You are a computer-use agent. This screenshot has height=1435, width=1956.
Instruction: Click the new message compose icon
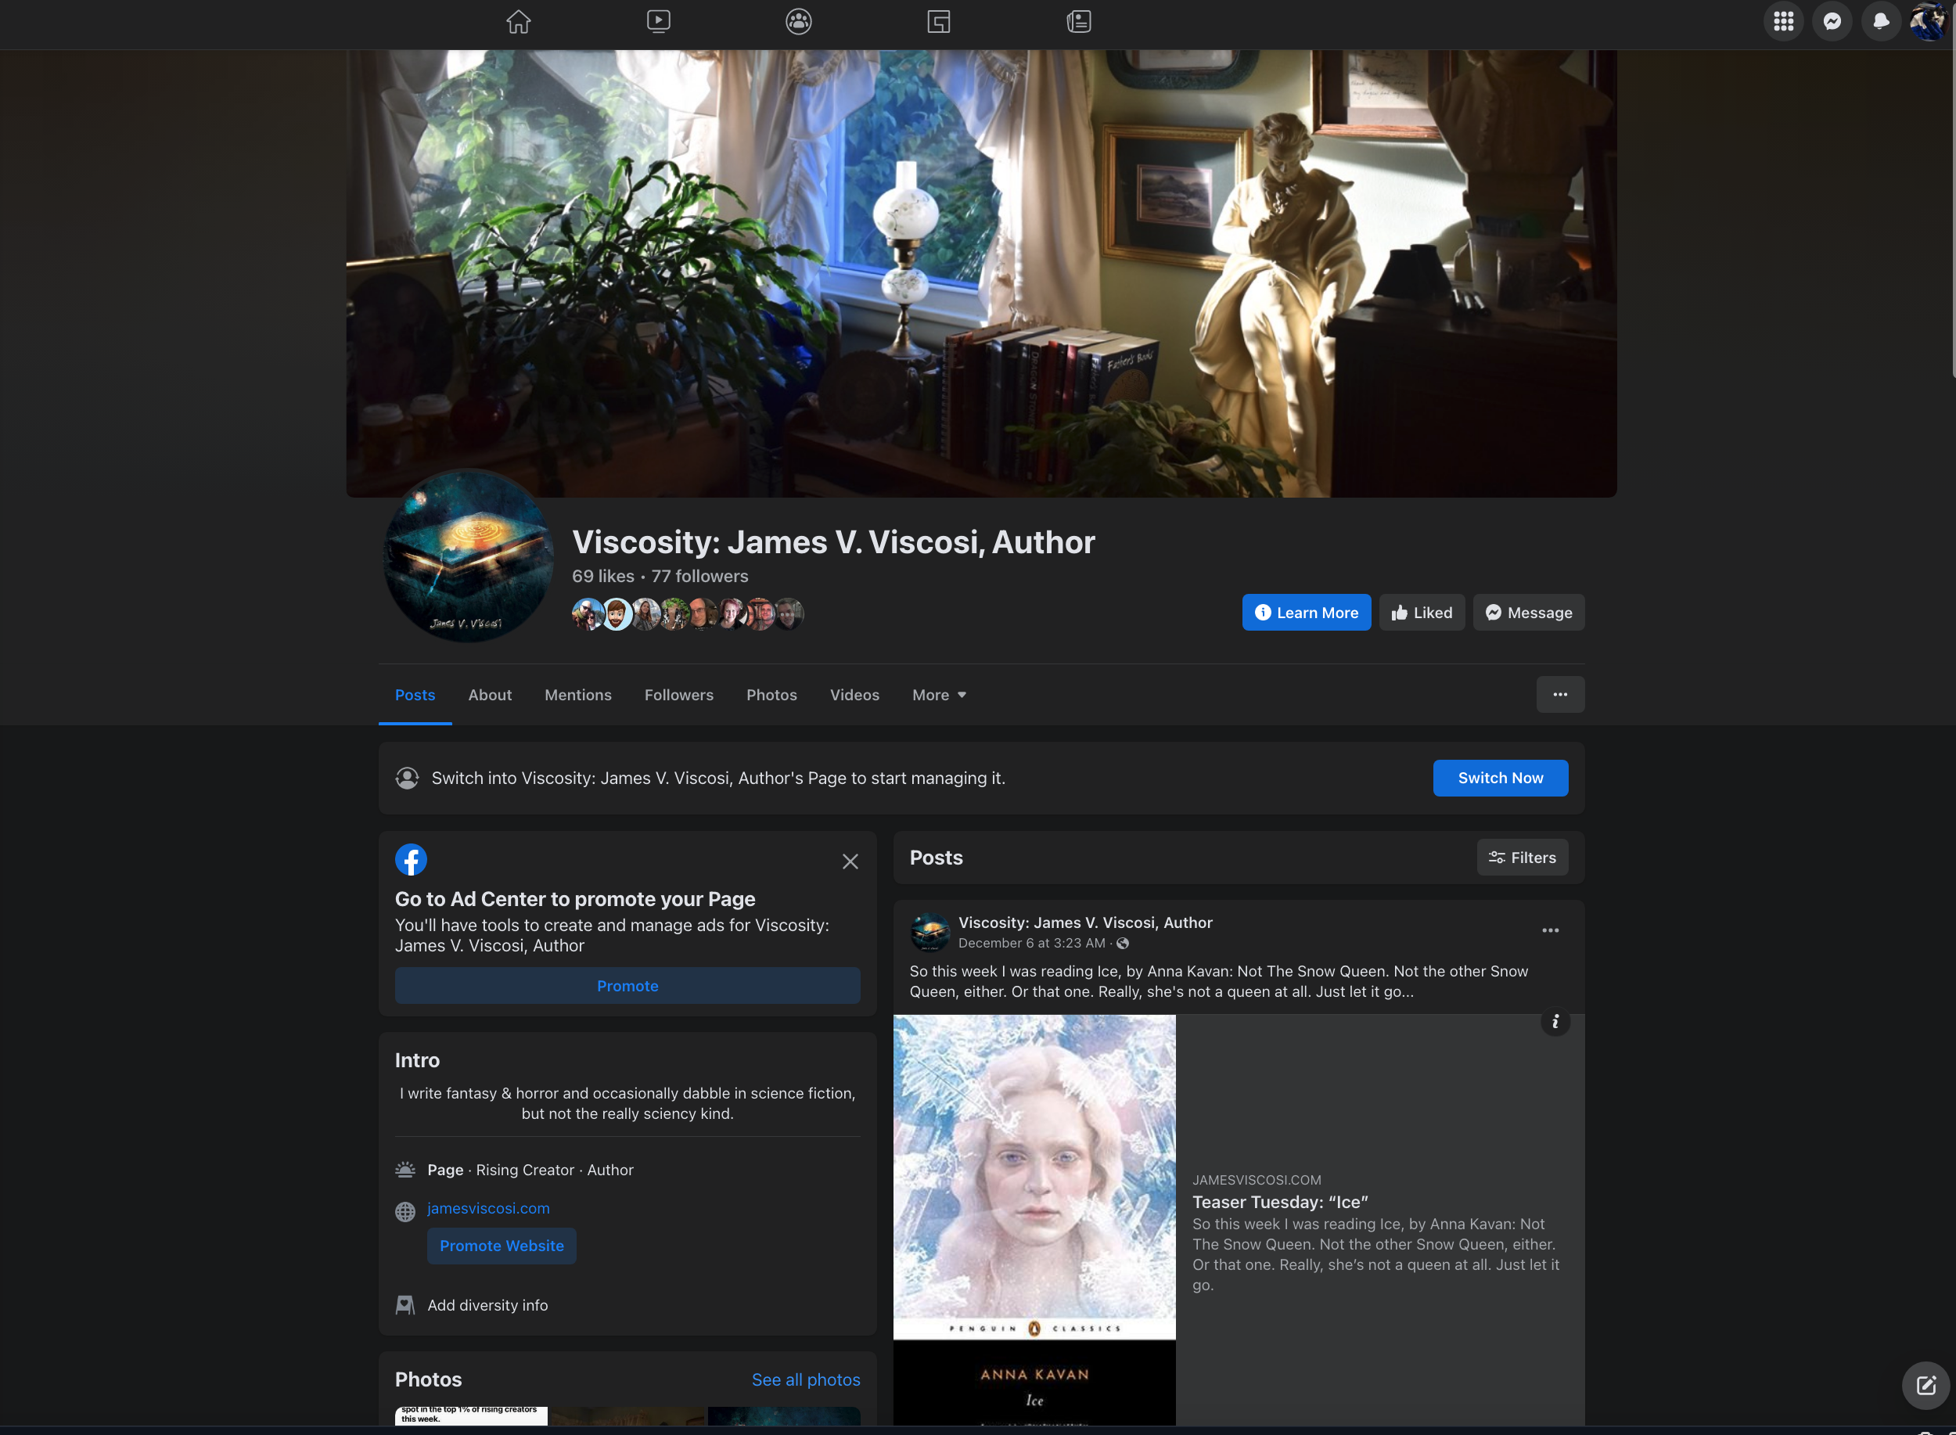point(1925,1386)
